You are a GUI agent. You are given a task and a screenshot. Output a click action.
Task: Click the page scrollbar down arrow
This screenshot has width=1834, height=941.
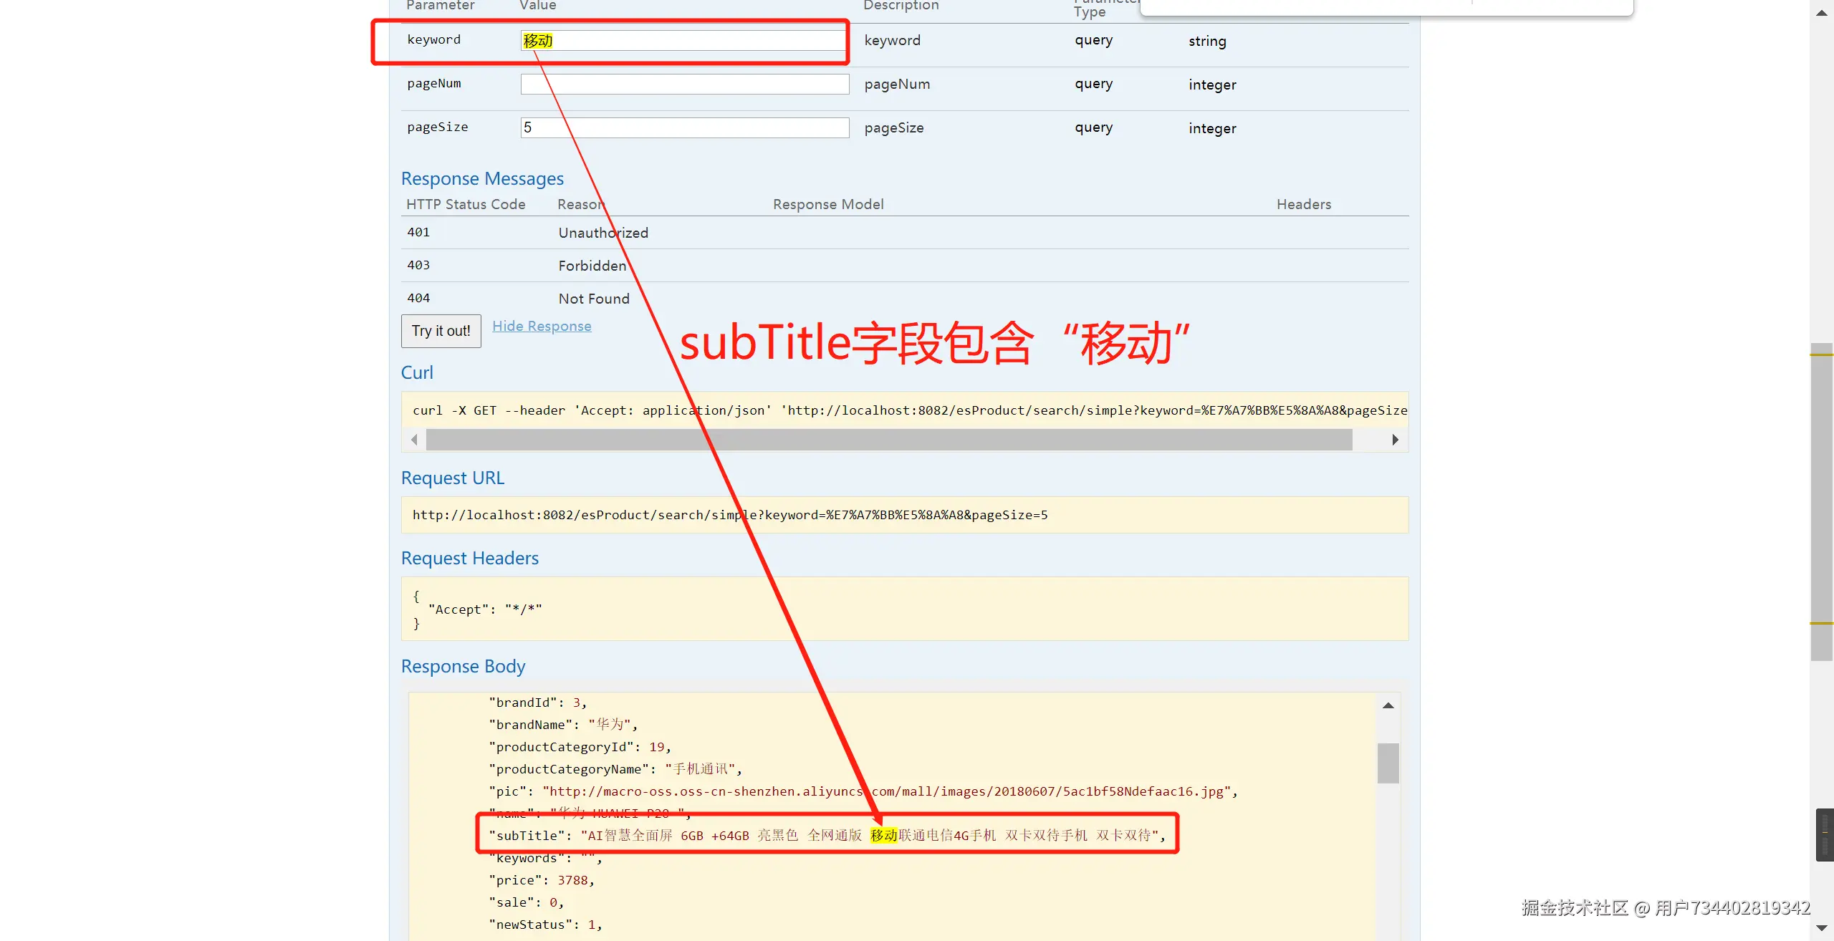pyautogui.click(x=1821, y=928)
